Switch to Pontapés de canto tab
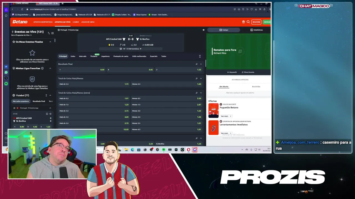355x199 pixels. (x=121, y=56)
